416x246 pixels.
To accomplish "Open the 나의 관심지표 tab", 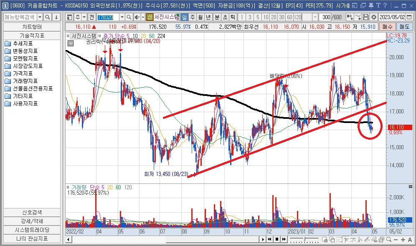I will 32,238.
